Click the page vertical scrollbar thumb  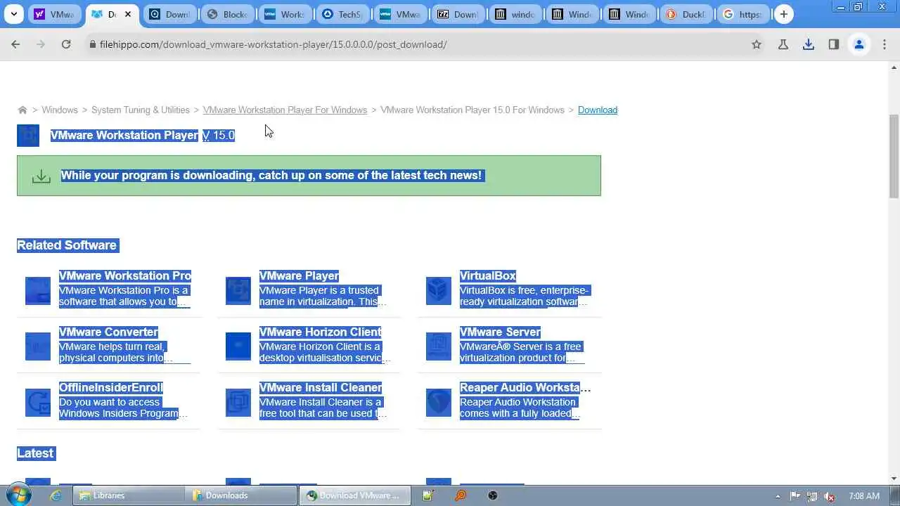[894, 156]
